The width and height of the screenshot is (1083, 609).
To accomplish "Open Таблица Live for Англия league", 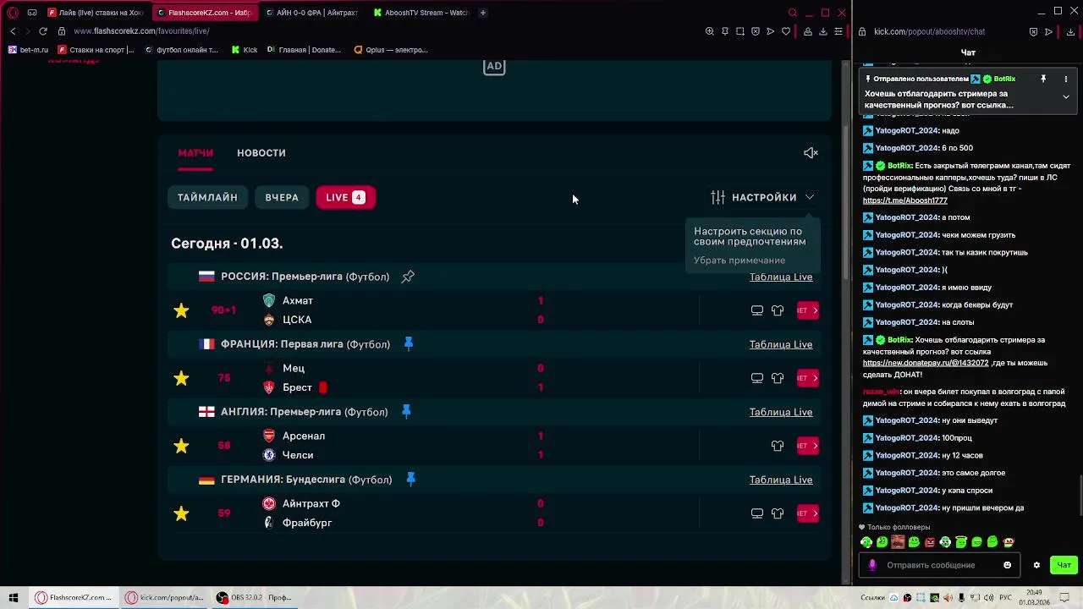I will point(781,412).
